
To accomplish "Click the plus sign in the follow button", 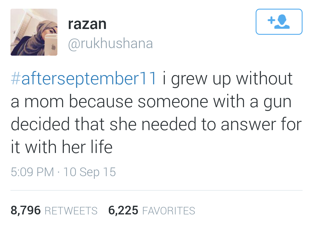I will pyautogui.click(x=271, y=21).
